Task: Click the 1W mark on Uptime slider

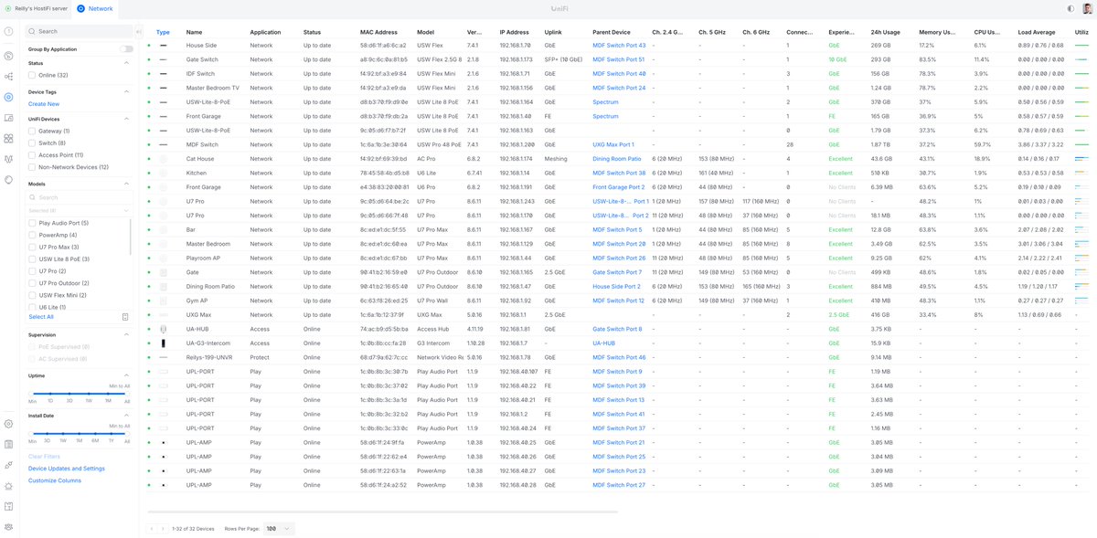Action: point(90,401)
